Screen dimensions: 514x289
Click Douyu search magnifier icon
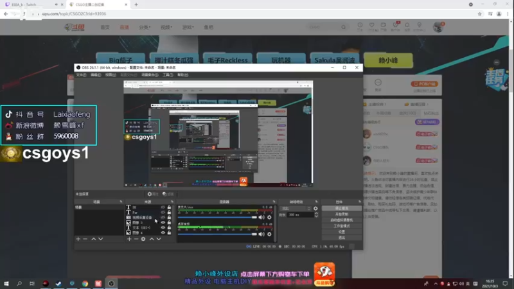point(343,27)
